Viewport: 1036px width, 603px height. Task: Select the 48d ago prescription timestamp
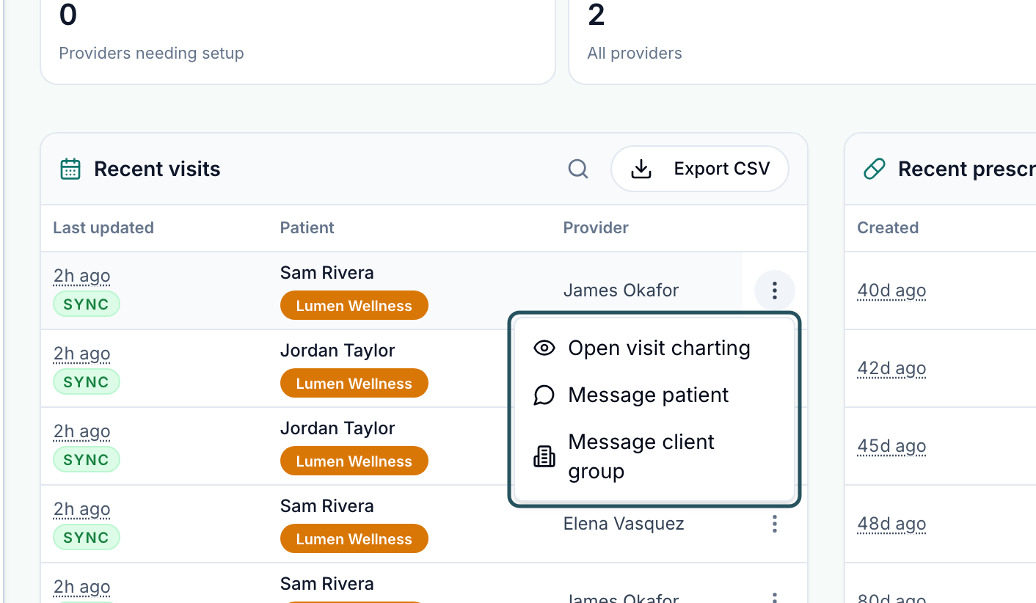tap(891, 524)
